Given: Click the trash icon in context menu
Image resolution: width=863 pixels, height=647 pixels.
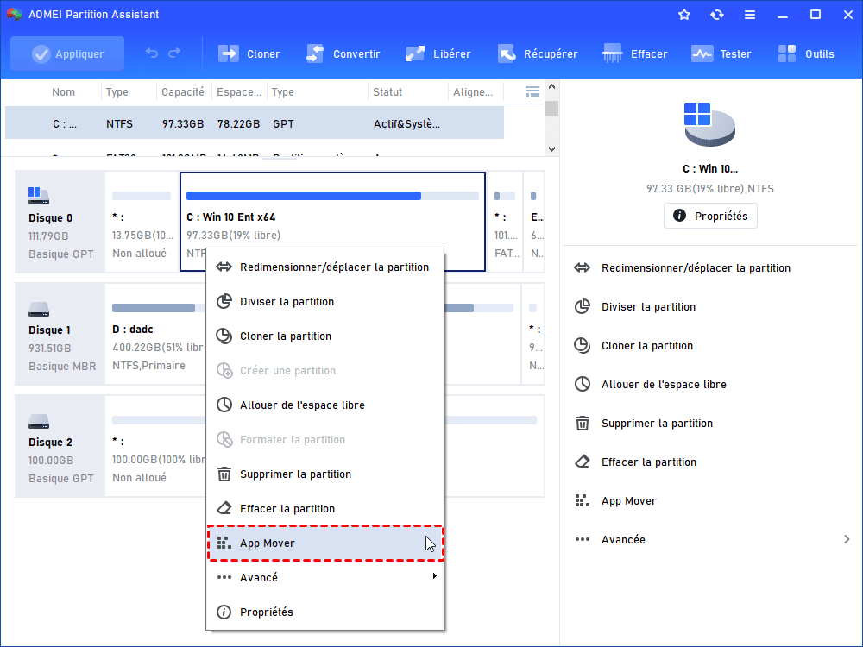Looking at the screenshot, I should pos(224,474).
